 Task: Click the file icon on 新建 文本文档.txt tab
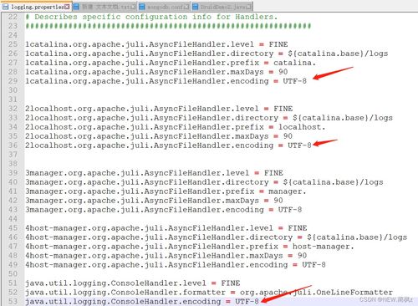[76, 7]
